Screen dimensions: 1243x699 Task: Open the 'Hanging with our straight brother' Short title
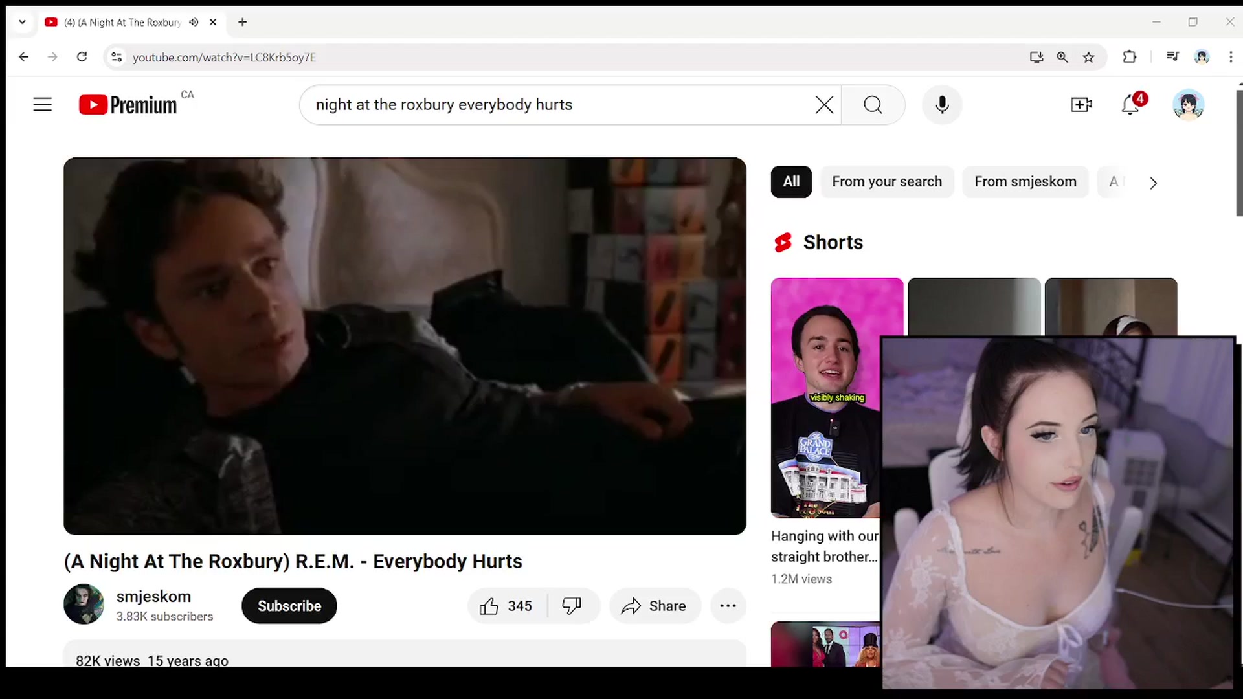pos(825,546)
